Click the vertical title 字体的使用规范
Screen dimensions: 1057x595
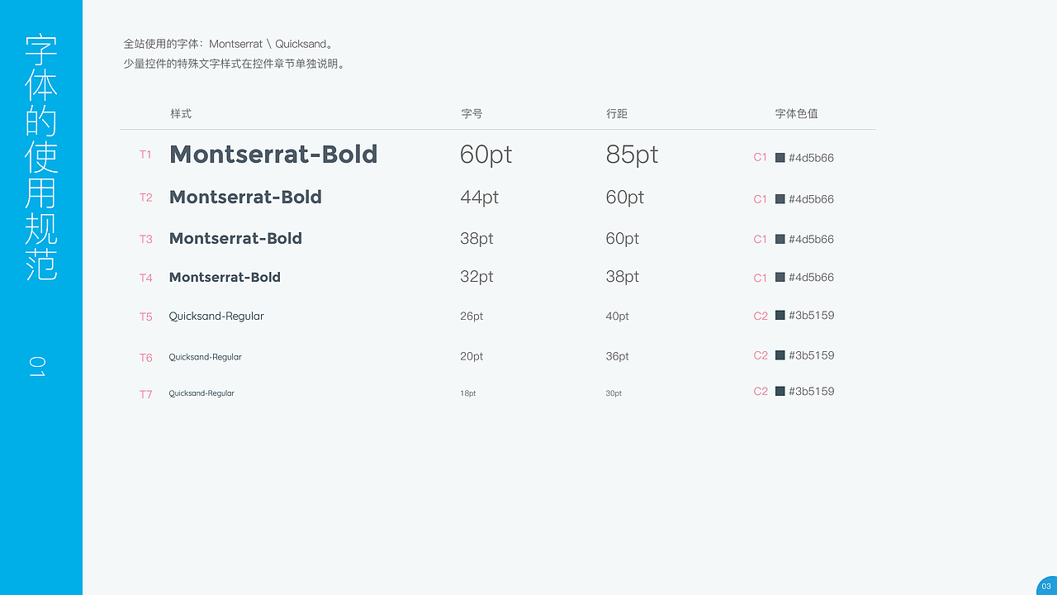(41, 157)
